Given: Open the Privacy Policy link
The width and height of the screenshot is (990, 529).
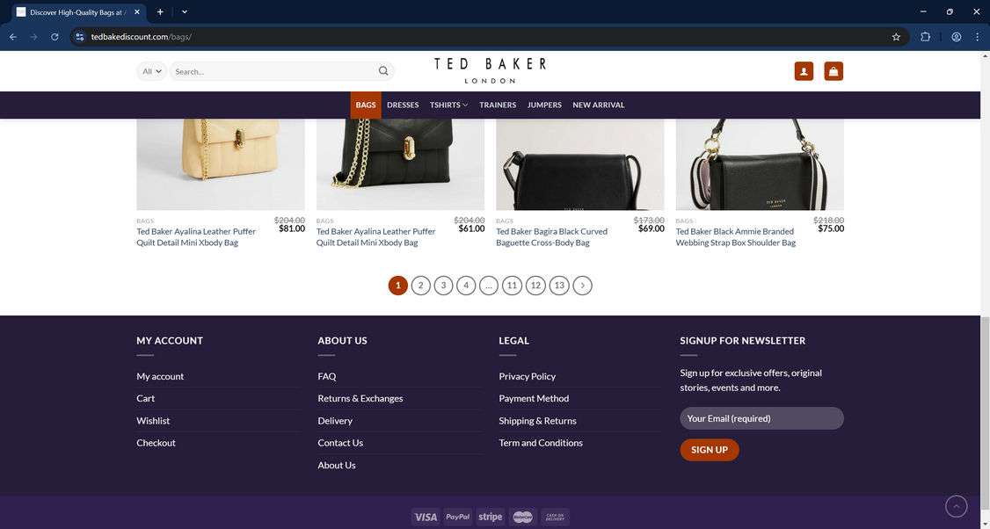Looking at the screenshot, I should point(528,376).
